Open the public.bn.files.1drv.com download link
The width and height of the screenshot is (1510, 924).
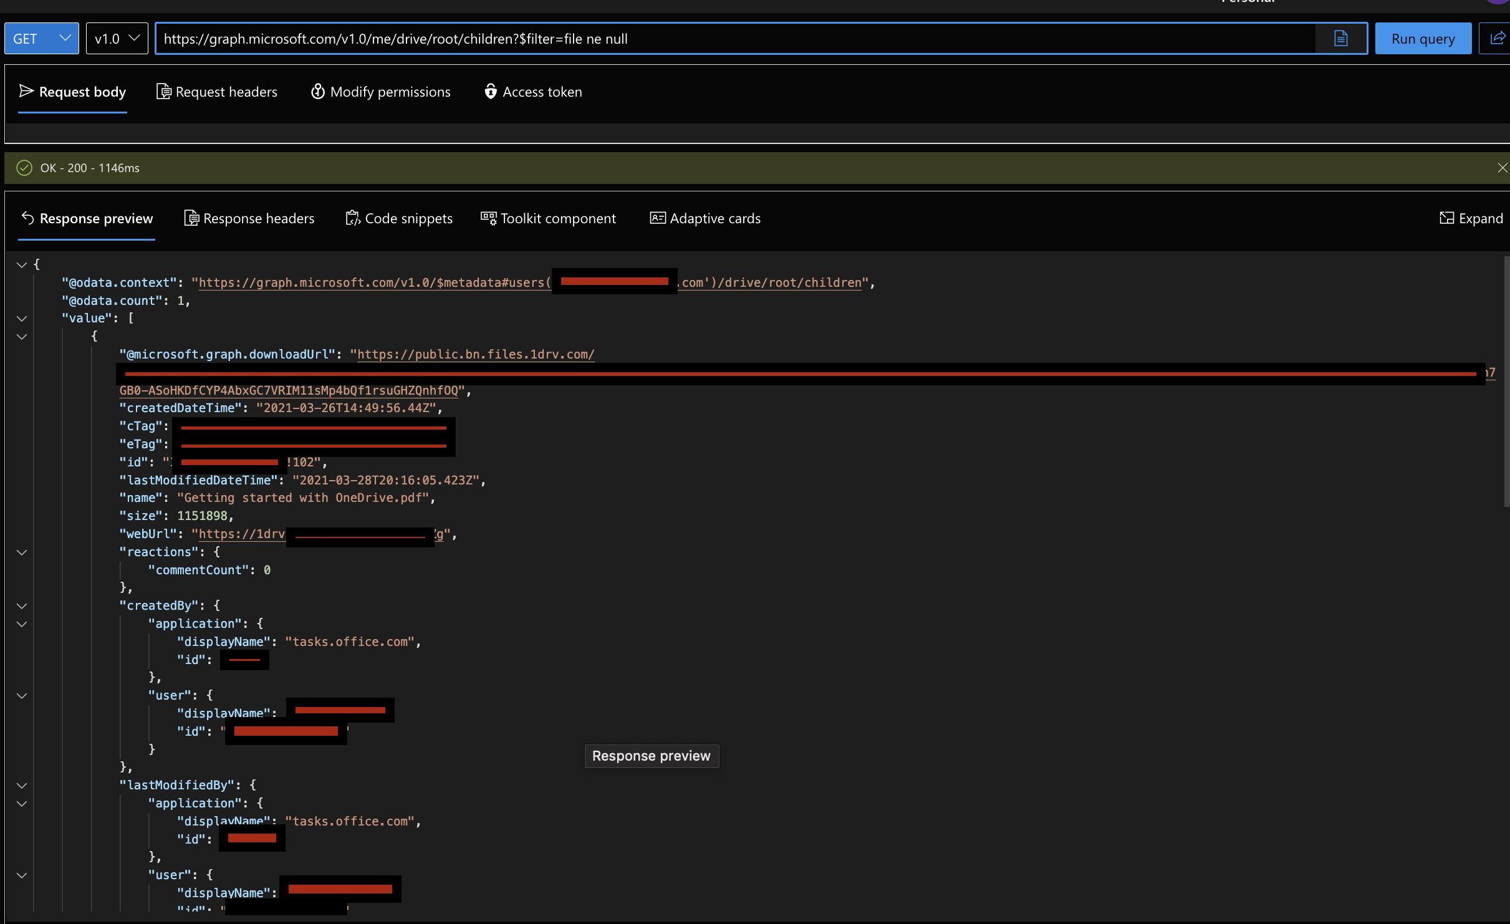(x=475, y=354)
